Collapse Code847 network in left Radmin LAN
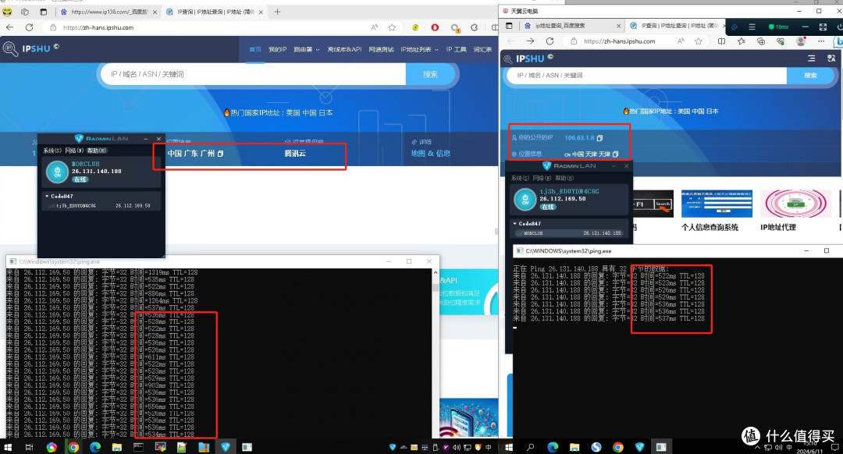843x454 pixels. coord(48,196)
